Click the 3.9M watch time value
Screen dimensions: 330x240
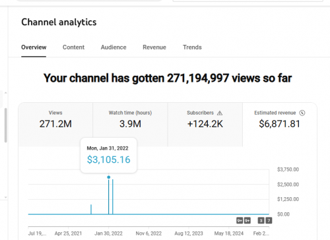coord(130,124)
